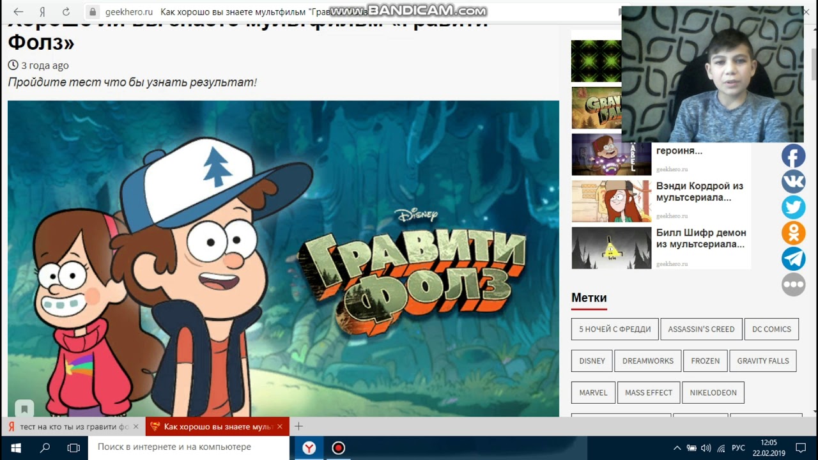Select the DREAMWORKS tag

coord(647,361)
